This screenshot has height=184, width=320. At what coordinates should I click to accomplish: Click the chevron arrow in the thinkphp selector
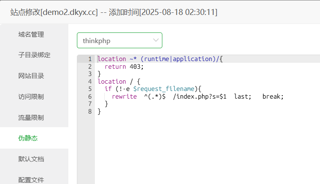pyautogui.click(x=156, y=41)
